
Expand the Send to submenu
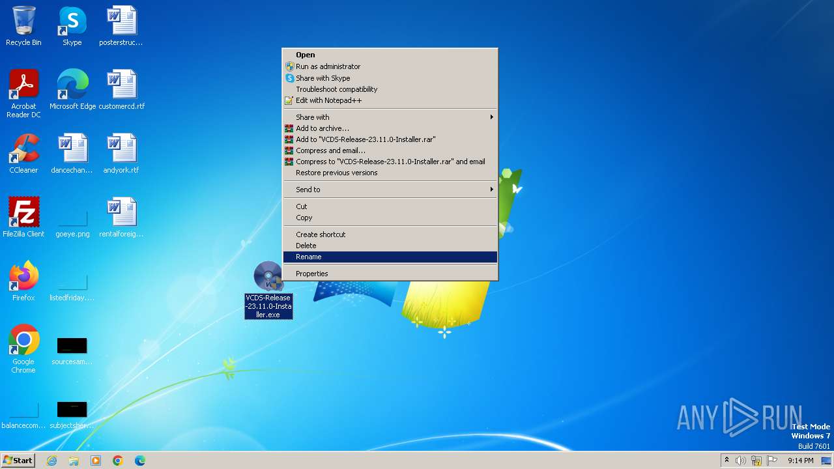point(390,190)
